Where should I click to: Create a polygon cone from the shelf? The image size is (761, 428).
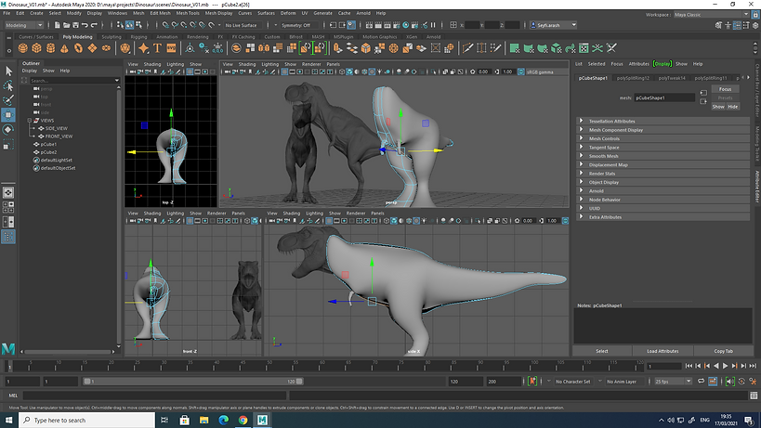(64, 48)
